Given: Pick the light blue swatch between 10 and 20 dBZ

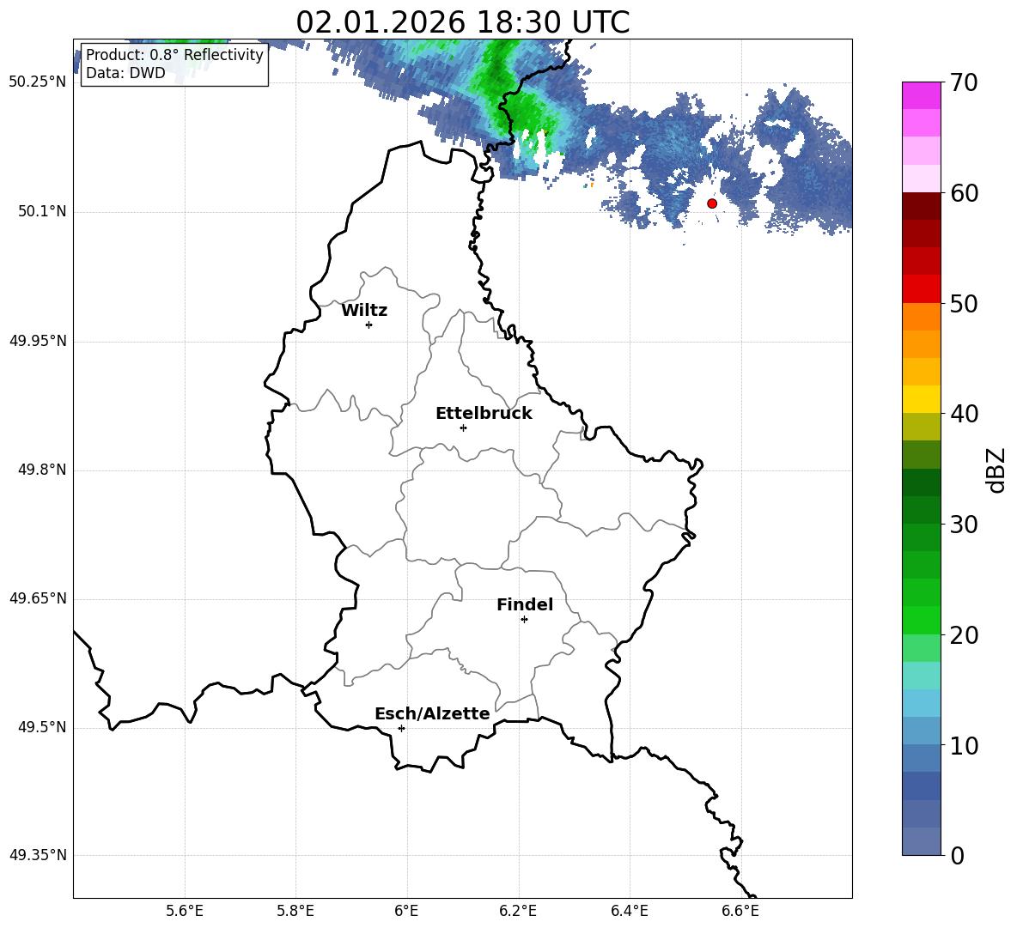Looking at the screenshot, I should [922, 703].
